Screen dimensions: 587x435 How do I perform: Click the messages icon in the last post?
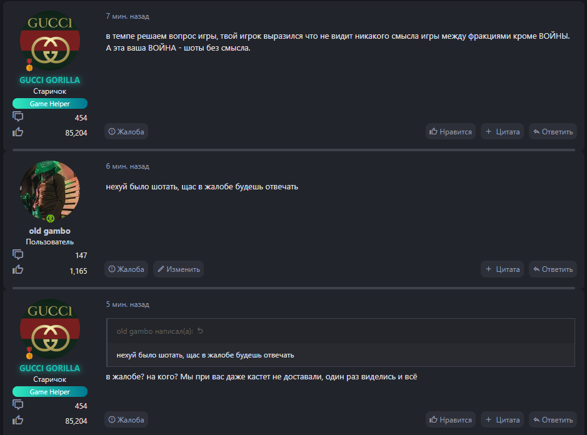18,405
